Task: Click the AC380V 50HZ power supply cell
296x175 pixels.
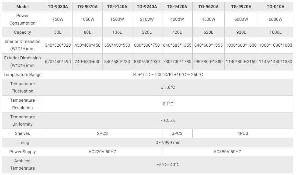Action: pyautogui.click(x=227, y=152)
